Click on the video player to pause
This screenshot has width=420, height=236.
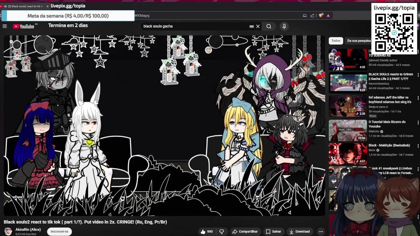(x=164, y=126)
